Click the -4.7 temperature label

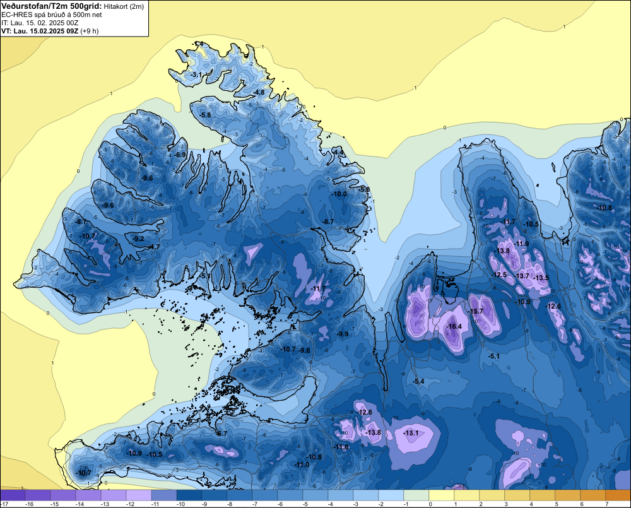click(154, 247)
